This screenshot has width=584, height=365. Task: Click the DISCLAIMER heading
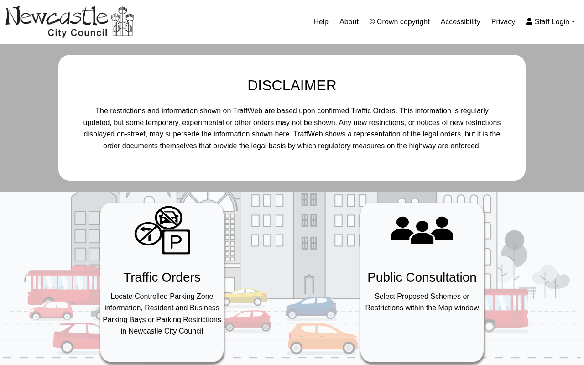click(x=292, y=85)
